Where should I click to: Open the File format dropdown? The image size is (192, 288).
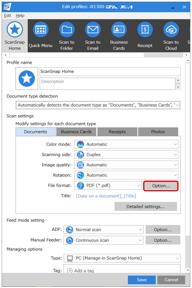click(108, 186)
